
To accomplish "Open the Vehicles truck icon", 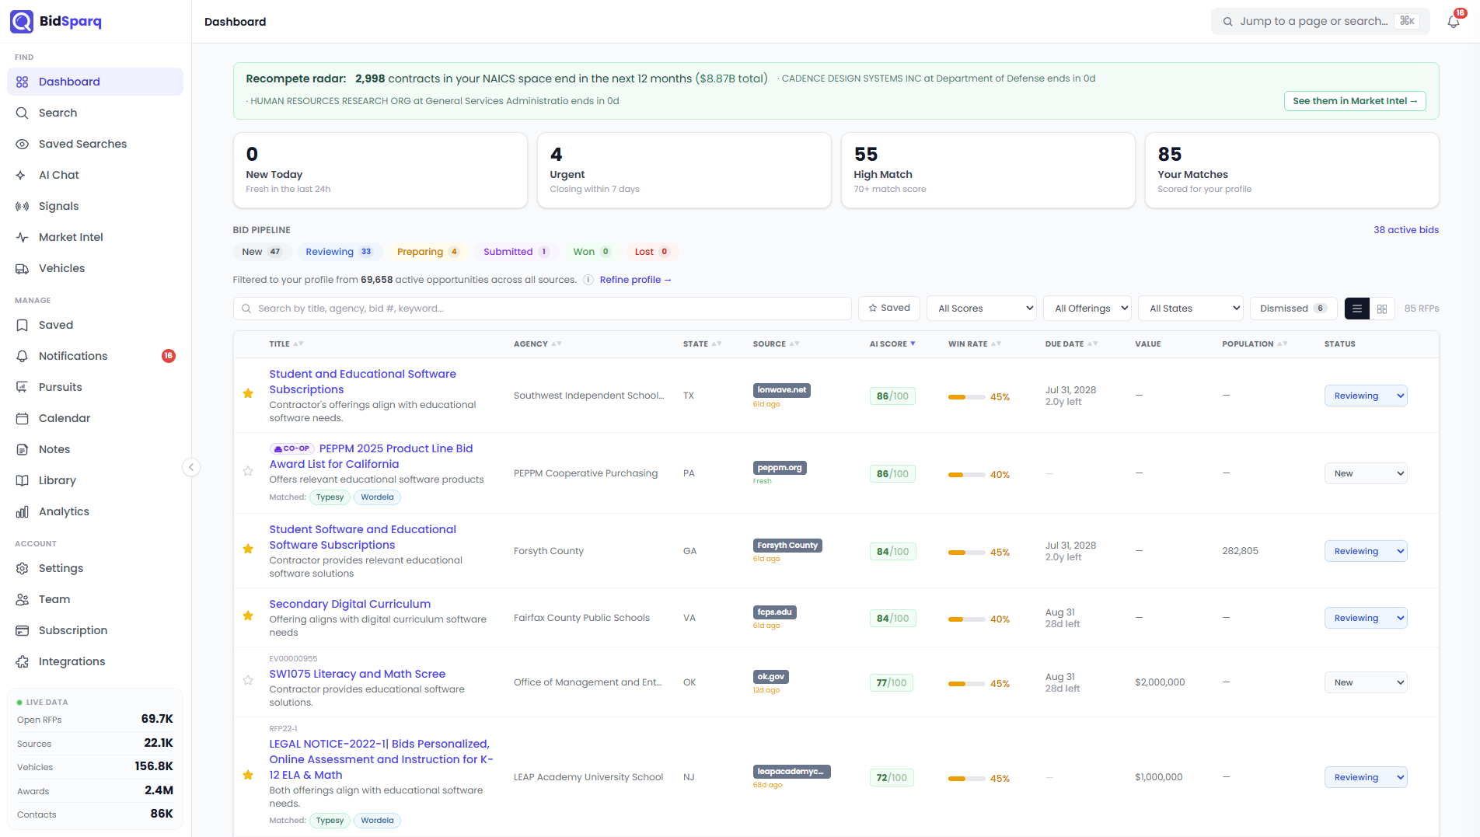I will click(22, 268).
